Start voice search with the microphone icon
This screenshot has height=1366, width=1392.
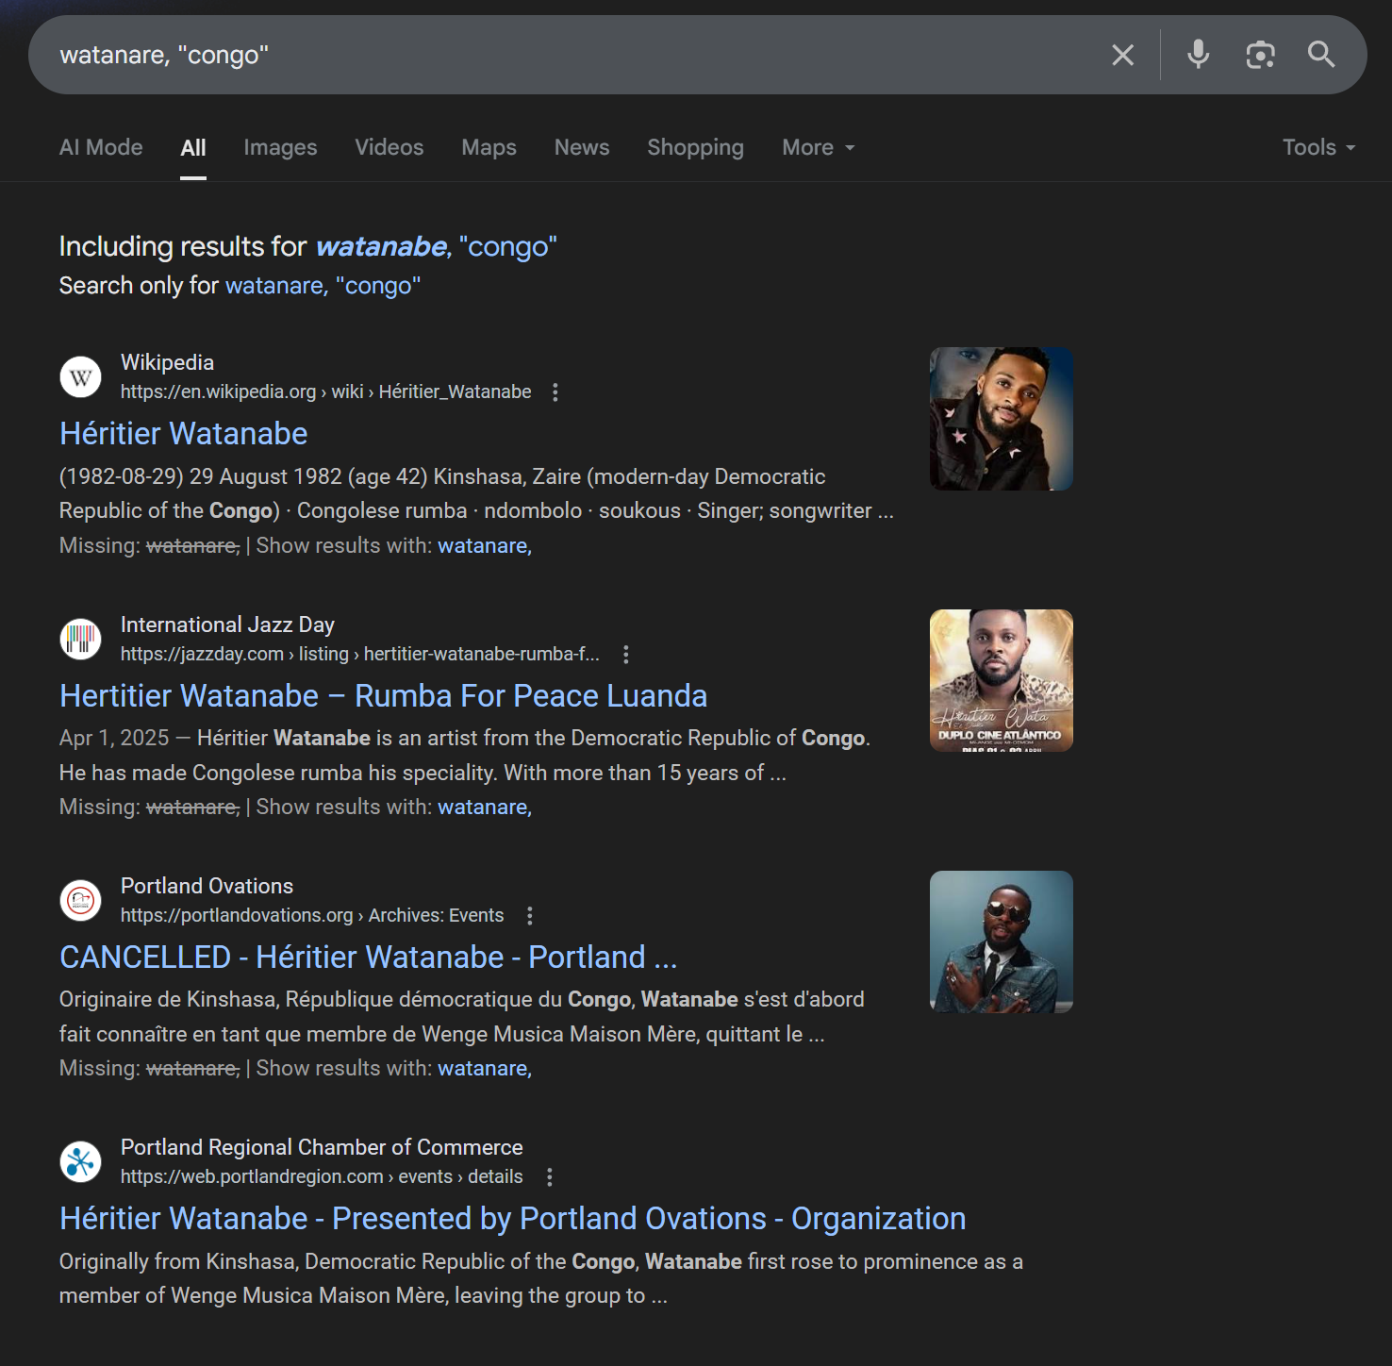tap(1199, 55)
